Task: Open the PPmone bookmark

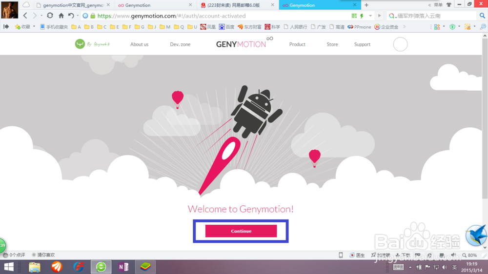Action: coord(360,27)
